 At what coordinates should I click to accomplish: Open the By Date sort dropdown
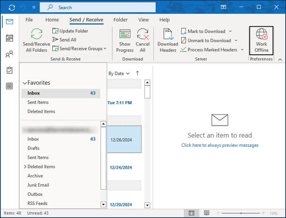pyautogui.click(x=119, y=74)
